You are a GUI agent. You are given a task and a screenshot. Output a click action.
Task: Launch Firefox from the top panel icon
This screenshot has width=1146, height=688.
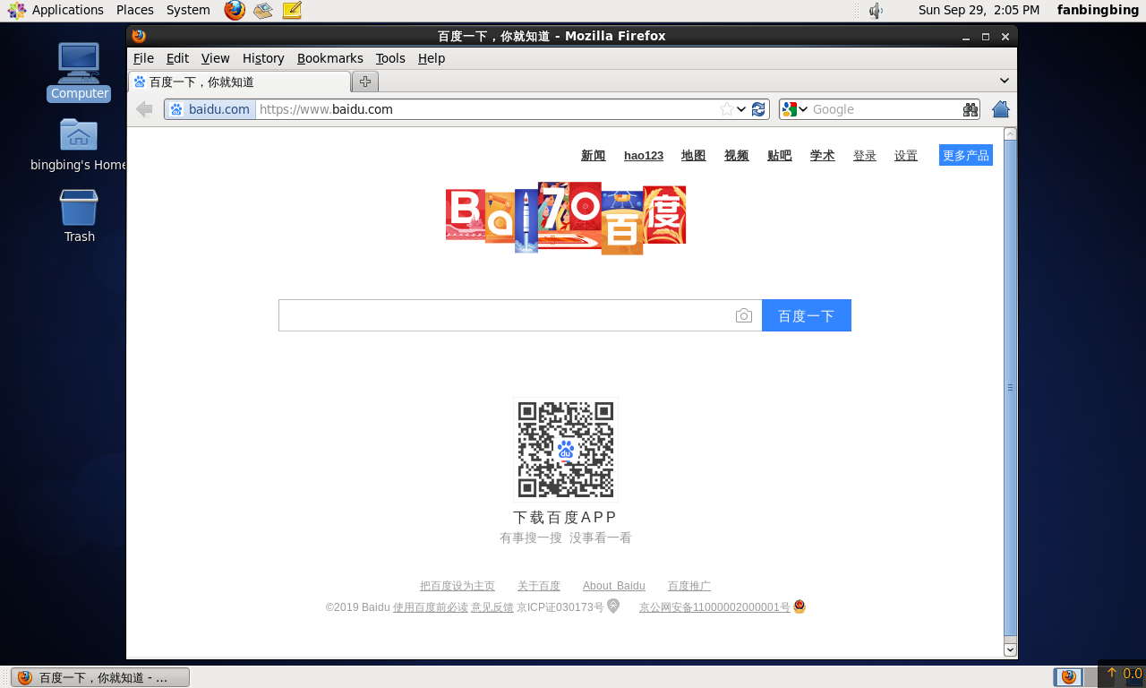(235, 10)
